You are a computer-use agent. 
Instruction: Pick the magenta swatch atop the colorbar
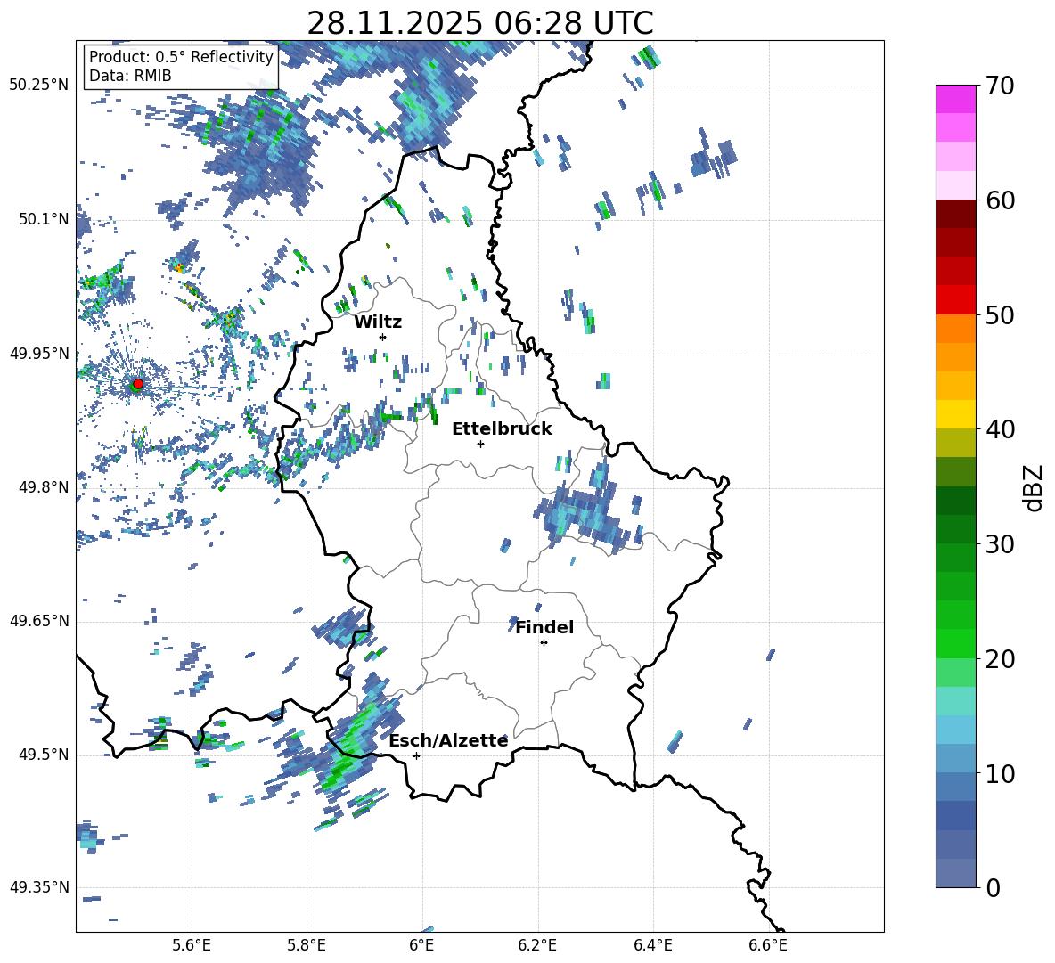click(956, 99)
